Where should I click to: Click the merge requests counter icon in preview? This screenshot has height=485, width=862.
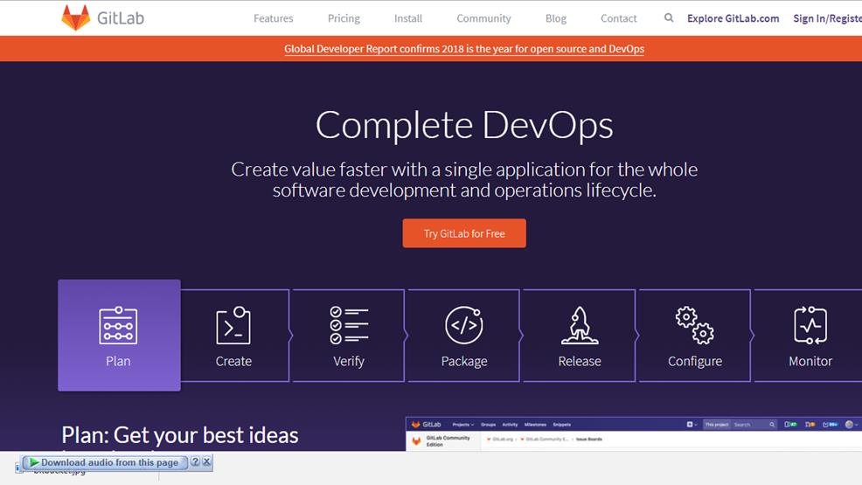810,424
